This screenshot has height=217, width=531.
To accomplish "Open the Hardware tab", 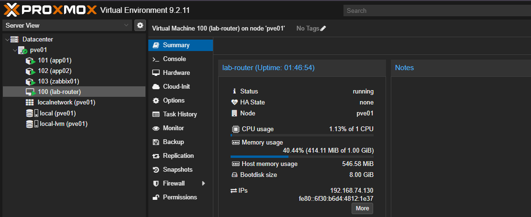I will click(180, 73).
